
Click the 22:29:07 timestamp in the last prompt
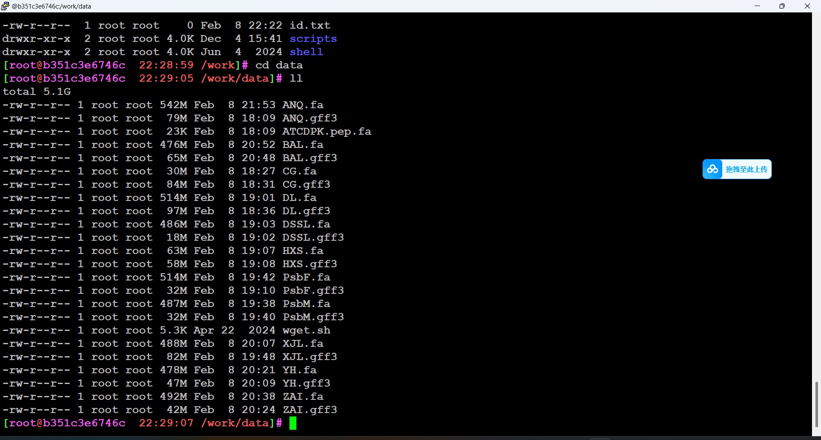(x=166, y=423)
